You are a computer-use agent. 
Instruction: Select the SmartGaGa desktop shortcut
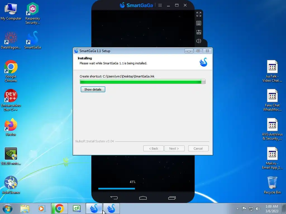pos(32,40)
